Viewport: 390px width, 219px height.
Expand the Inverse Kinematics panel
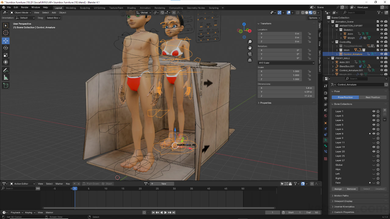pyautogui.click(x=344, y=207)
